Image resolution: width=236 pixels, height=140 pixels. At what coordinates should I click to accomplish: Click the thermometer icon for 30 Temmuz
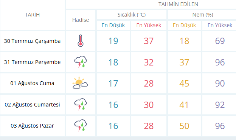tap(81, 41)
